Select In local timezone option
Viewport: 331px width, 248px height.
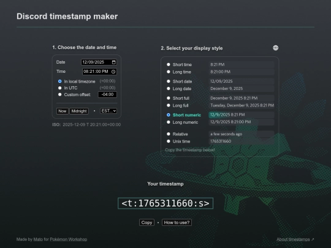pyautogui.click(x=59, y=81)
